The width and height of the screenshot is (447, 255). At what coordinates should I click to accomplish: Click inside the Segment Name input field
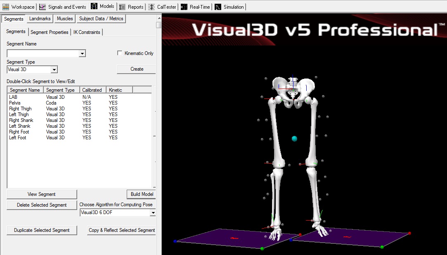[x=43, y=53]
